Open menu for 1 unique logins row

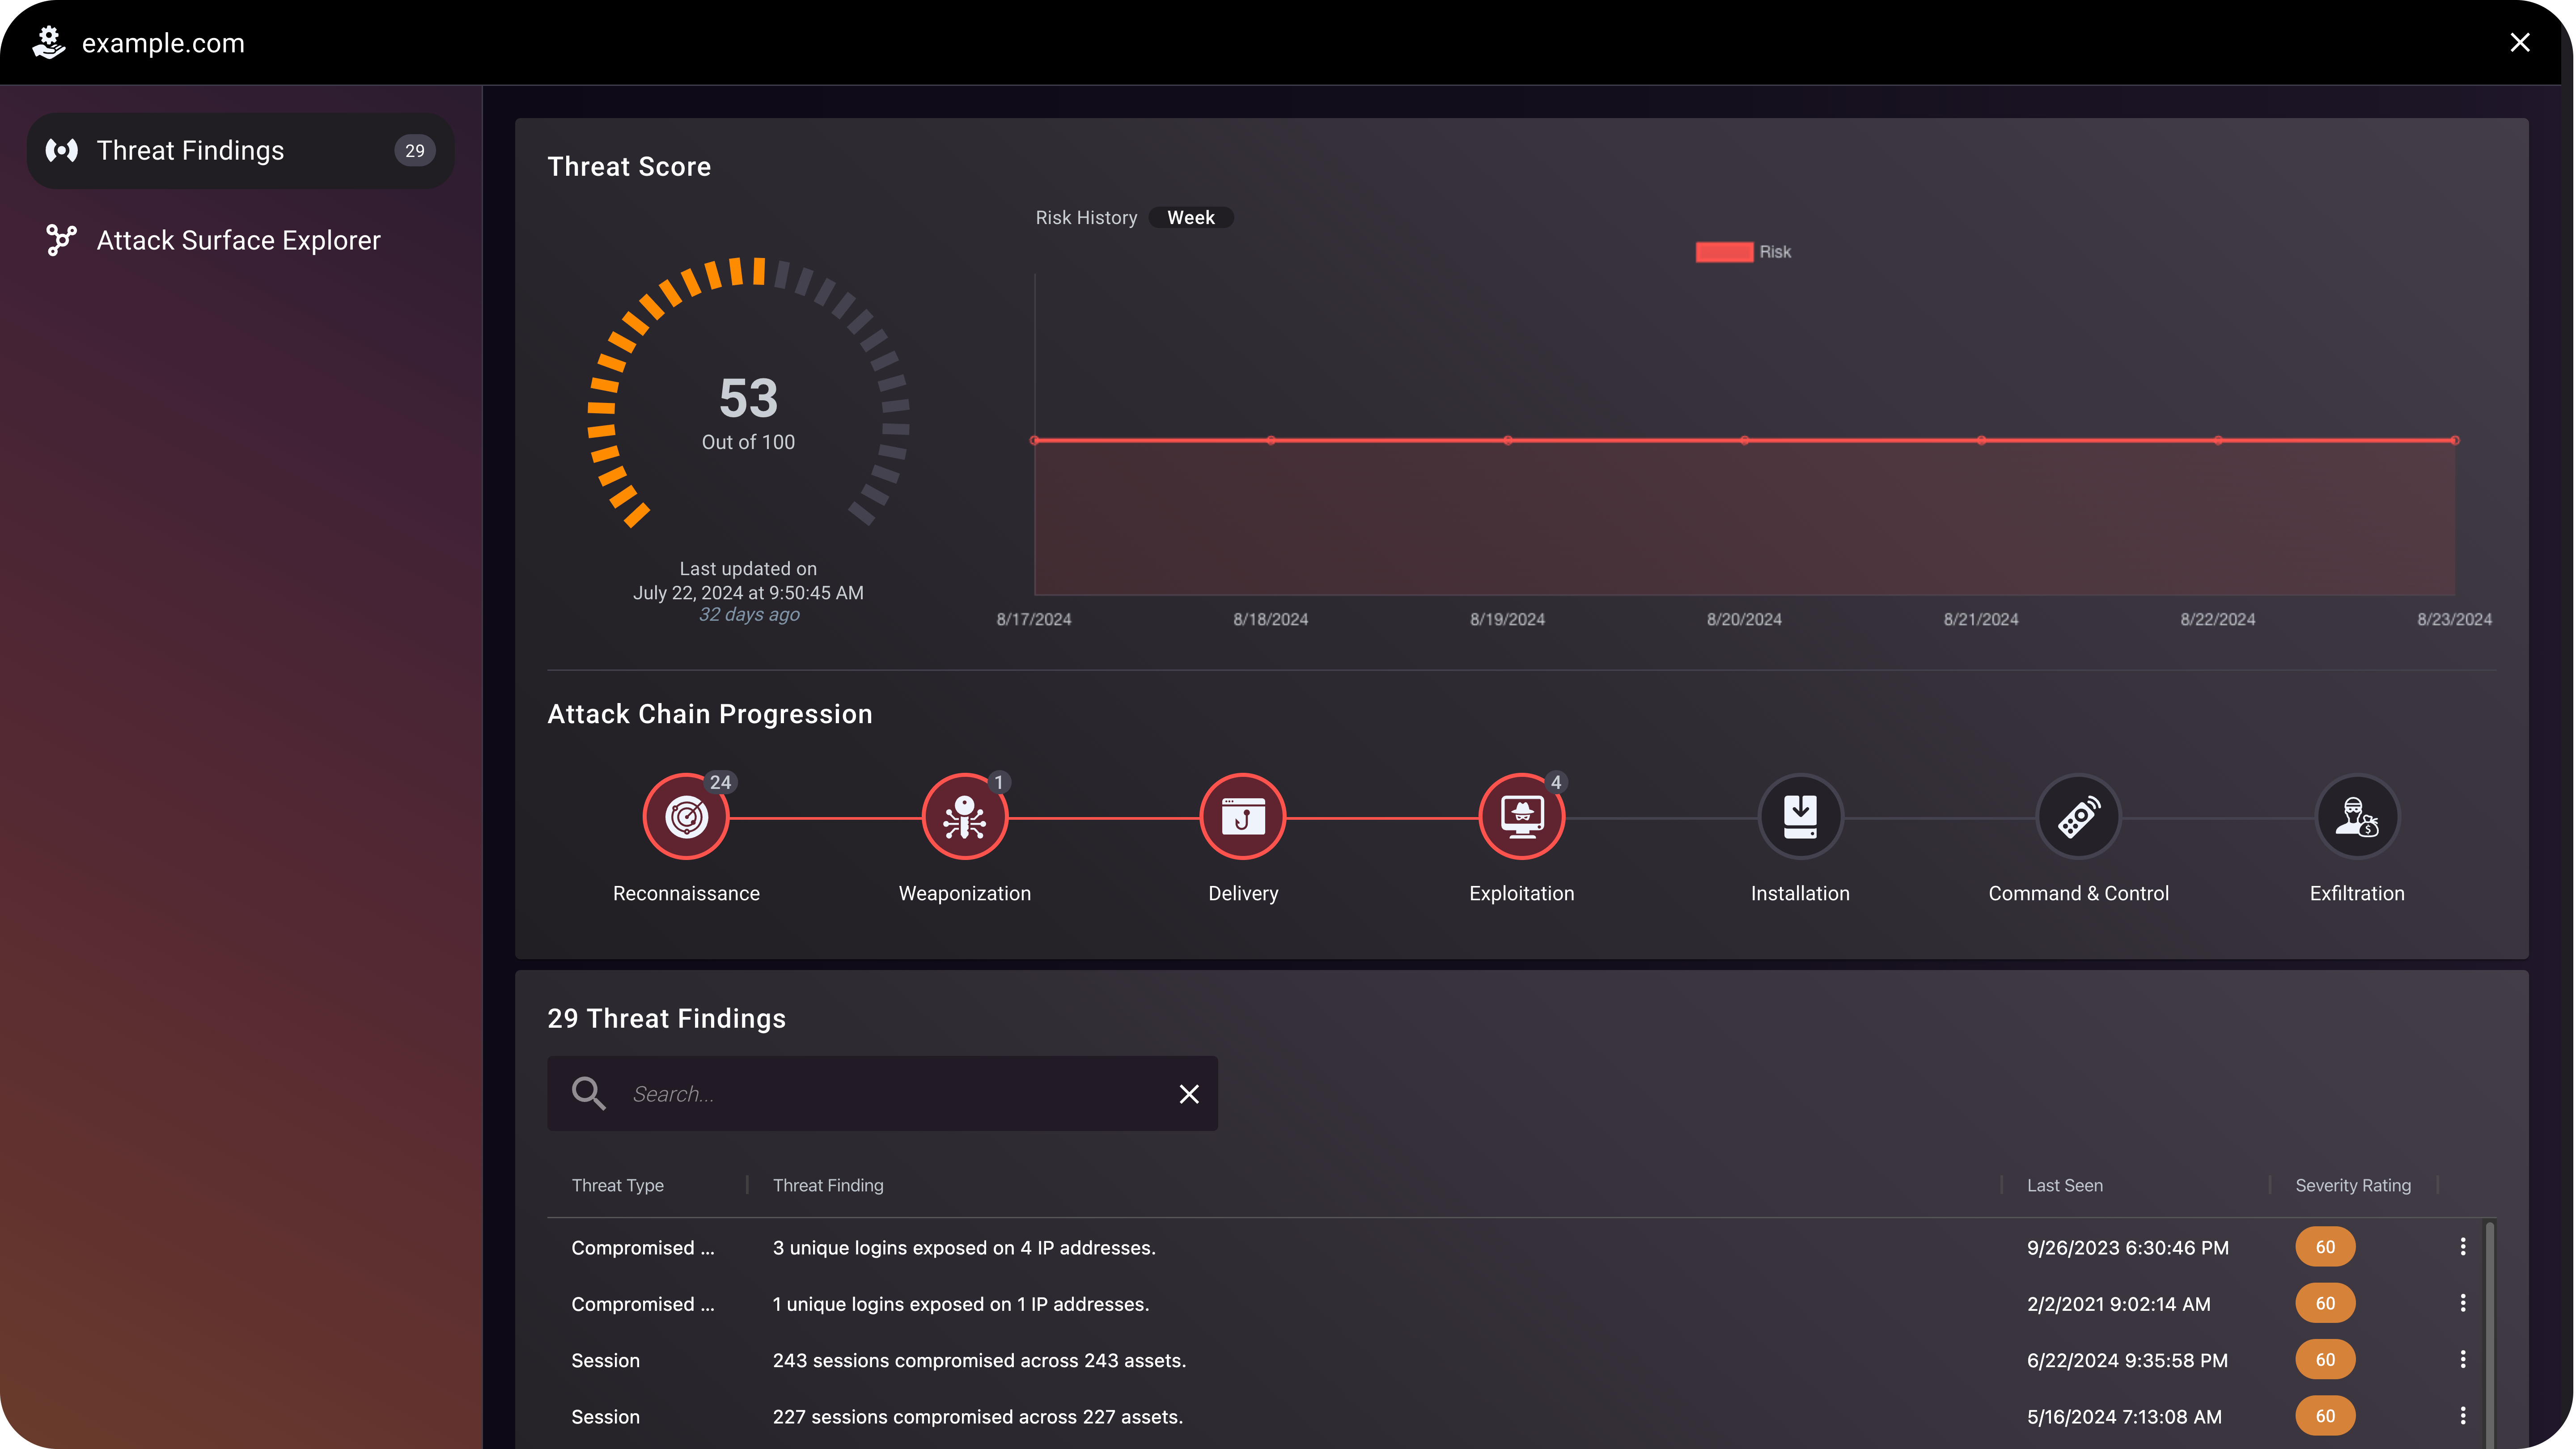[x=2462, y=1303]
